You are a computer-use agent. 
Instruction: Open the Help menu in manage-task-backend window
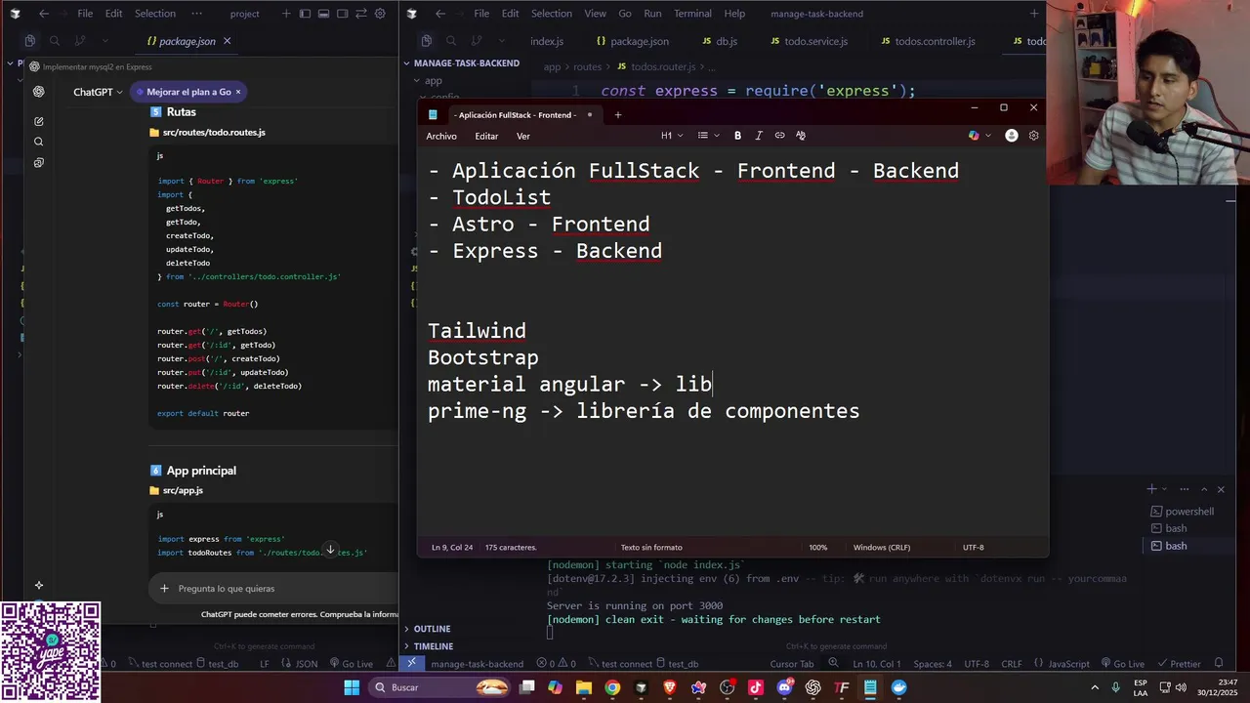[x=734, y=14]
